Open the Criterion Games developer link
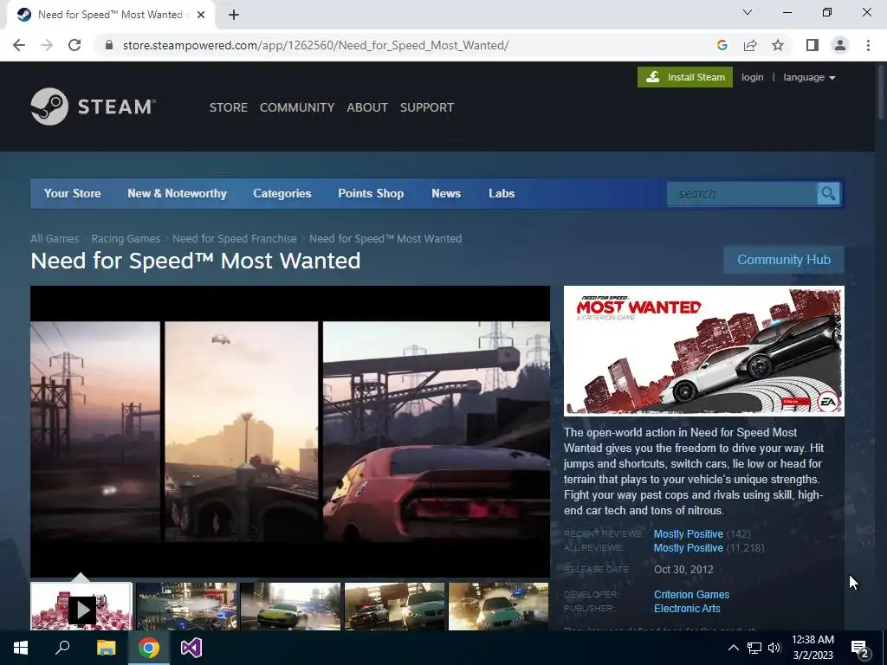Image resolution: width=887 pixels, height=665 pixels. (691, 595)
